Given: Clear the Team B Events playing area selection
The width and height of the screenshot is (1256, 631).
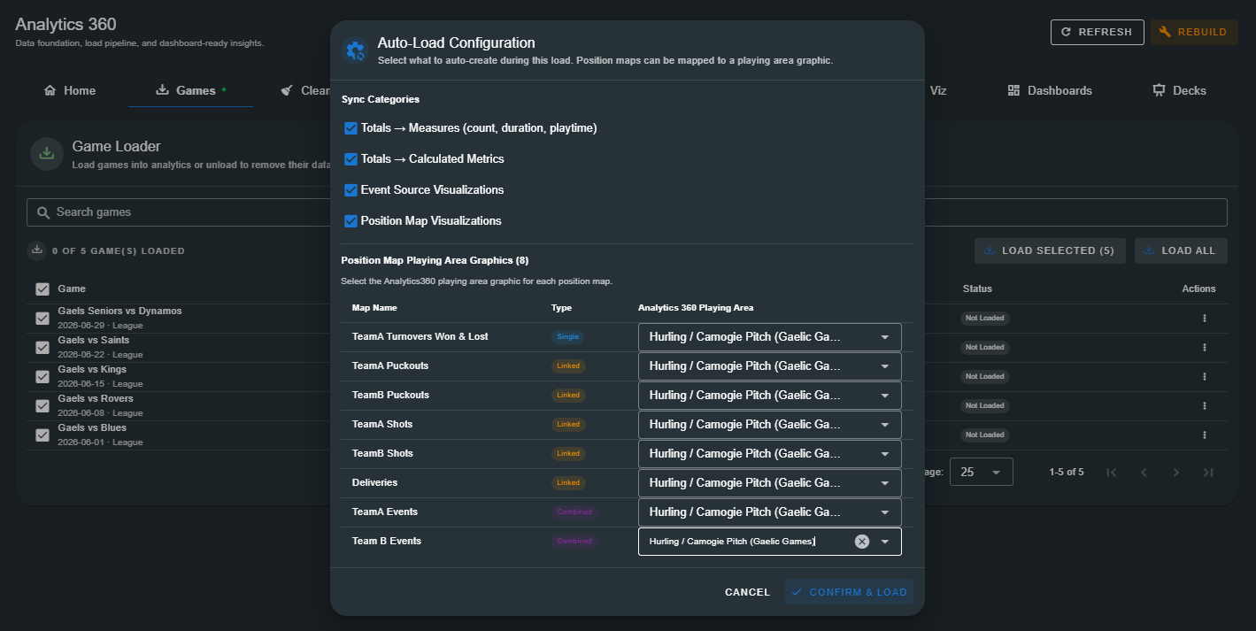Looking at the screenshot, I should (x=862, y=542).
